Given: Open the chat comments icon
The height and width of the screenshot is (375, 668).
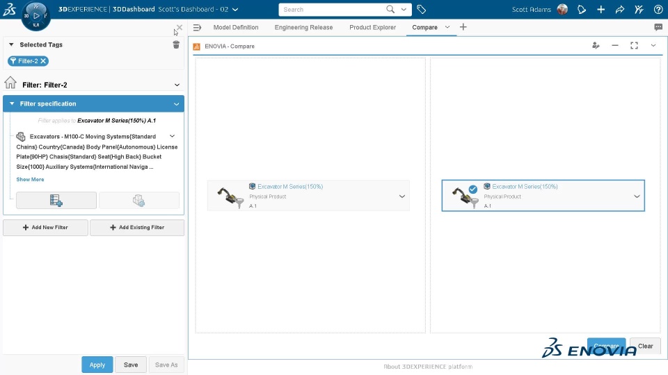Looking at the screenshot, I should 658,27.
